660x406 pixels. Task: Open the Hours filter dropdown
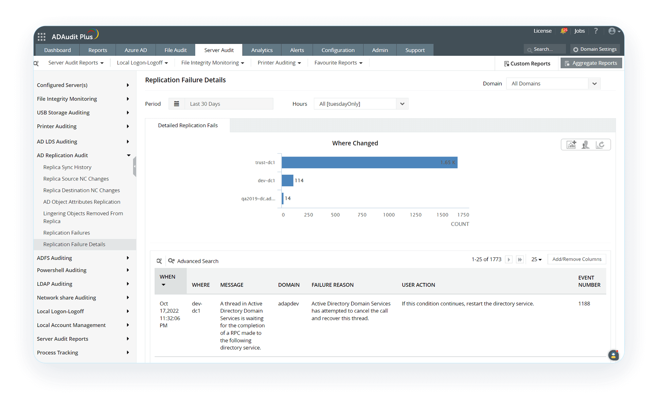tap(402, 104)
